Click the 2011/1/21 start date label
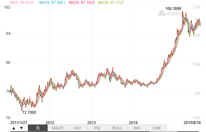Screen dimensions: 206x132 (x=18, y=122)
